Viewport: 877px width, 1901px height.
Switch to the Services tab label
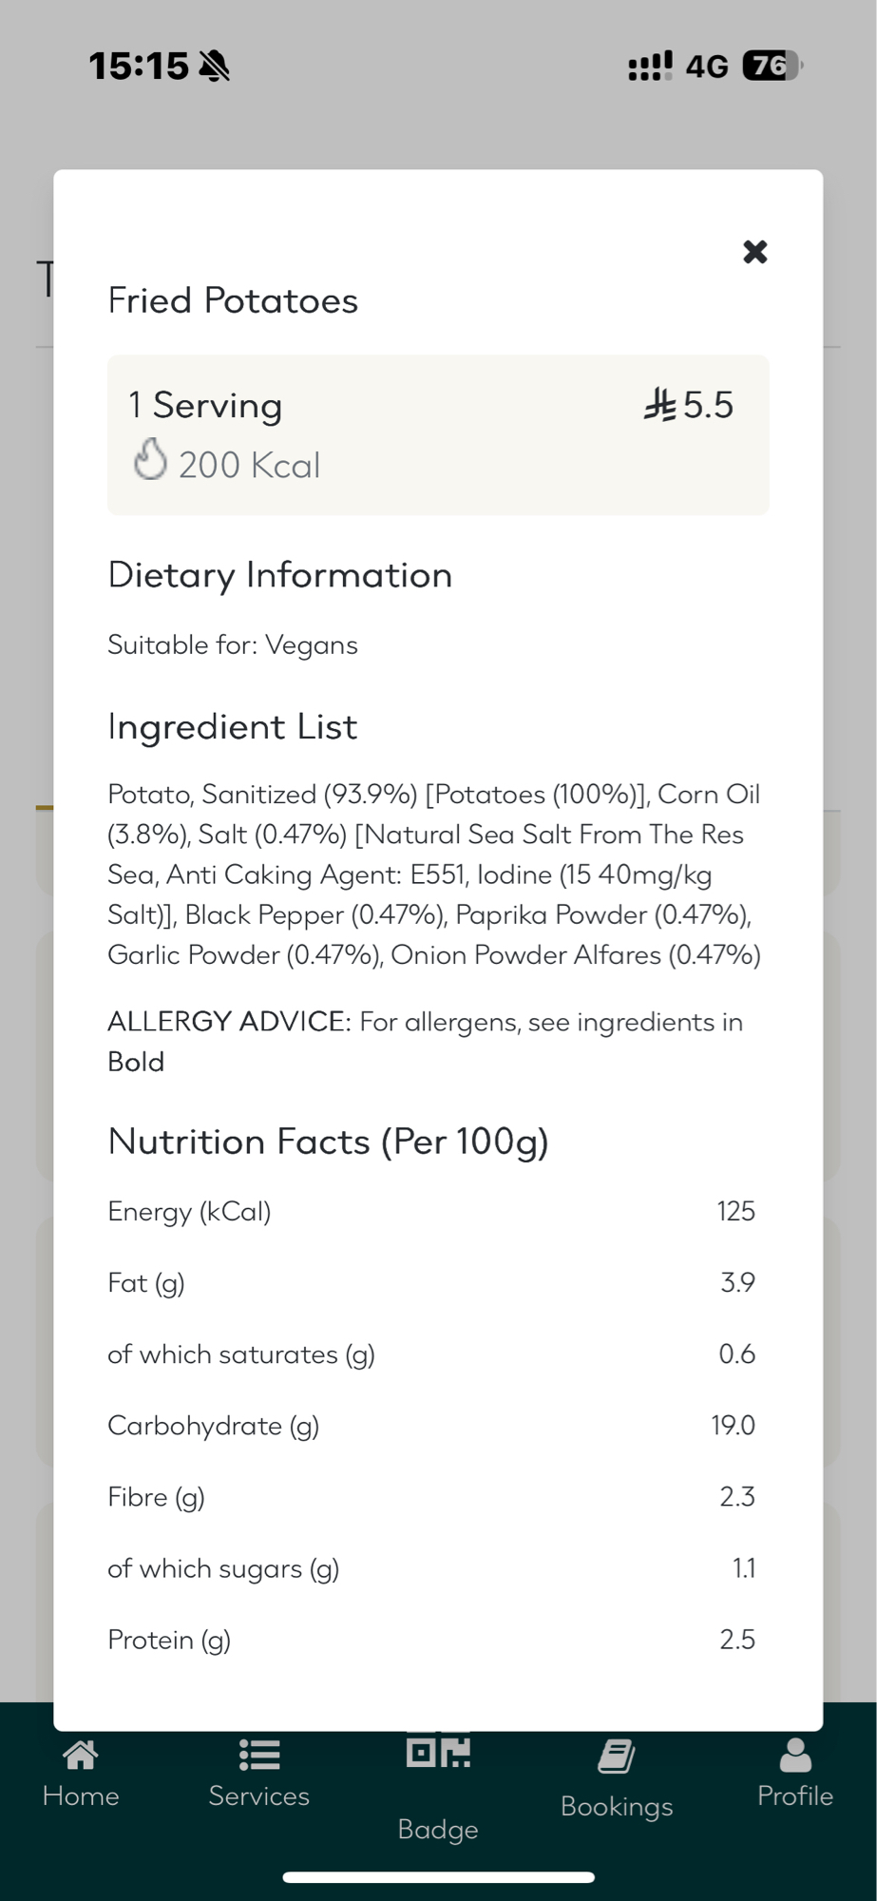tap(258, 1795)
